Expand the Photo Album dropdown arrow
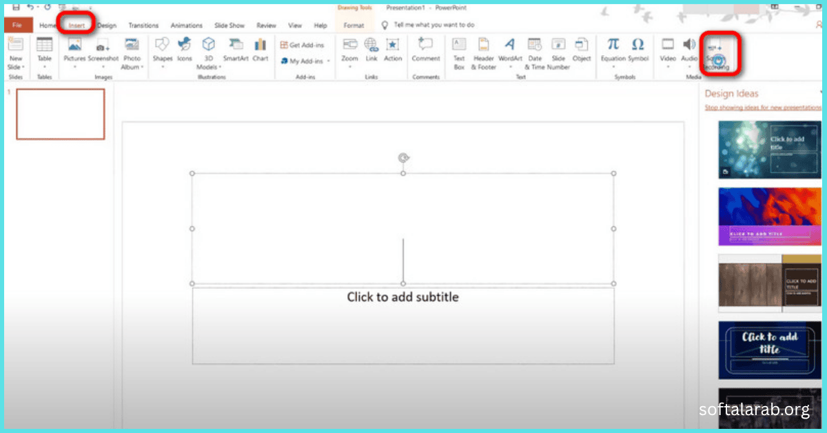The image size is (827, 433). coord(142,68)
